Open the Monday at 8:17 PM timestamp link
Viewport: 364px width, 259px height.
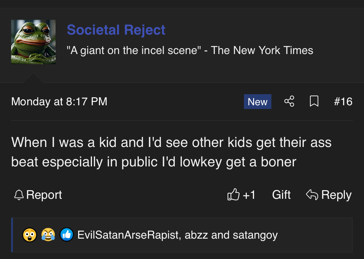pos(59,102)
